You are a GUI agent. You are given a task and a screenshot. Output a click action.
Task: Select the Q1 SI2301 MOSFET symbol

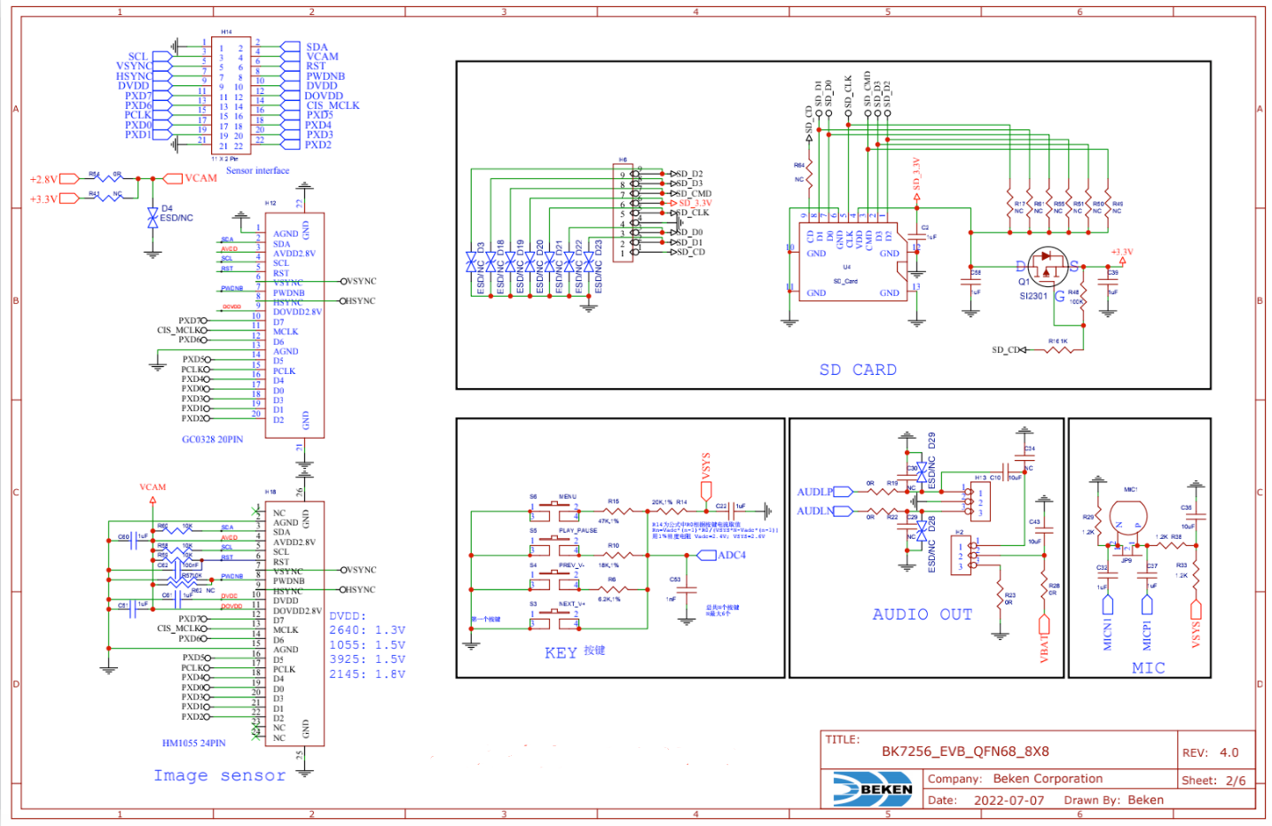pyautogui.click(x=1048, y=265)
